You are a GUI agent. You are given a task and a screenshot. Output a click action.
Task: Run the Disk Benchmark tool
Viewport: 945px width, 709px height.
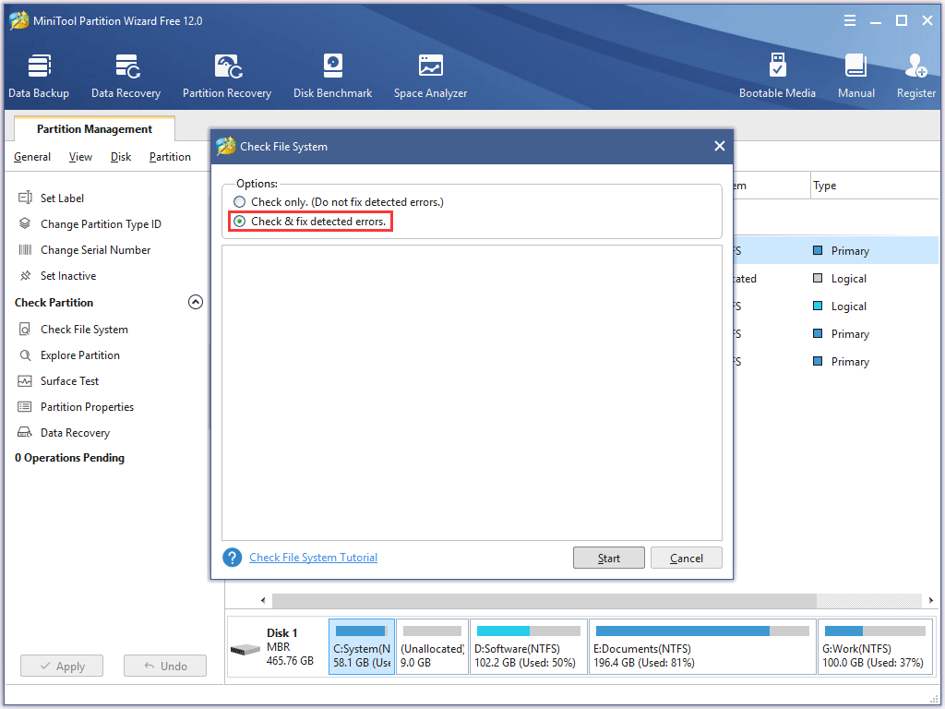(x=332, y=74)
